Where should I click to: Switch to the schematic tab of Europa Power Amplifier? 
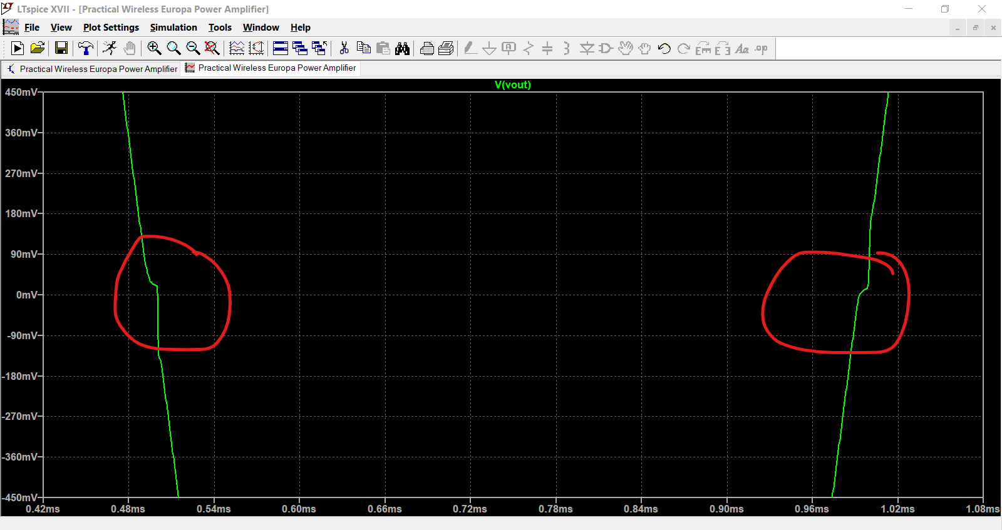click(x=91, y=69)
